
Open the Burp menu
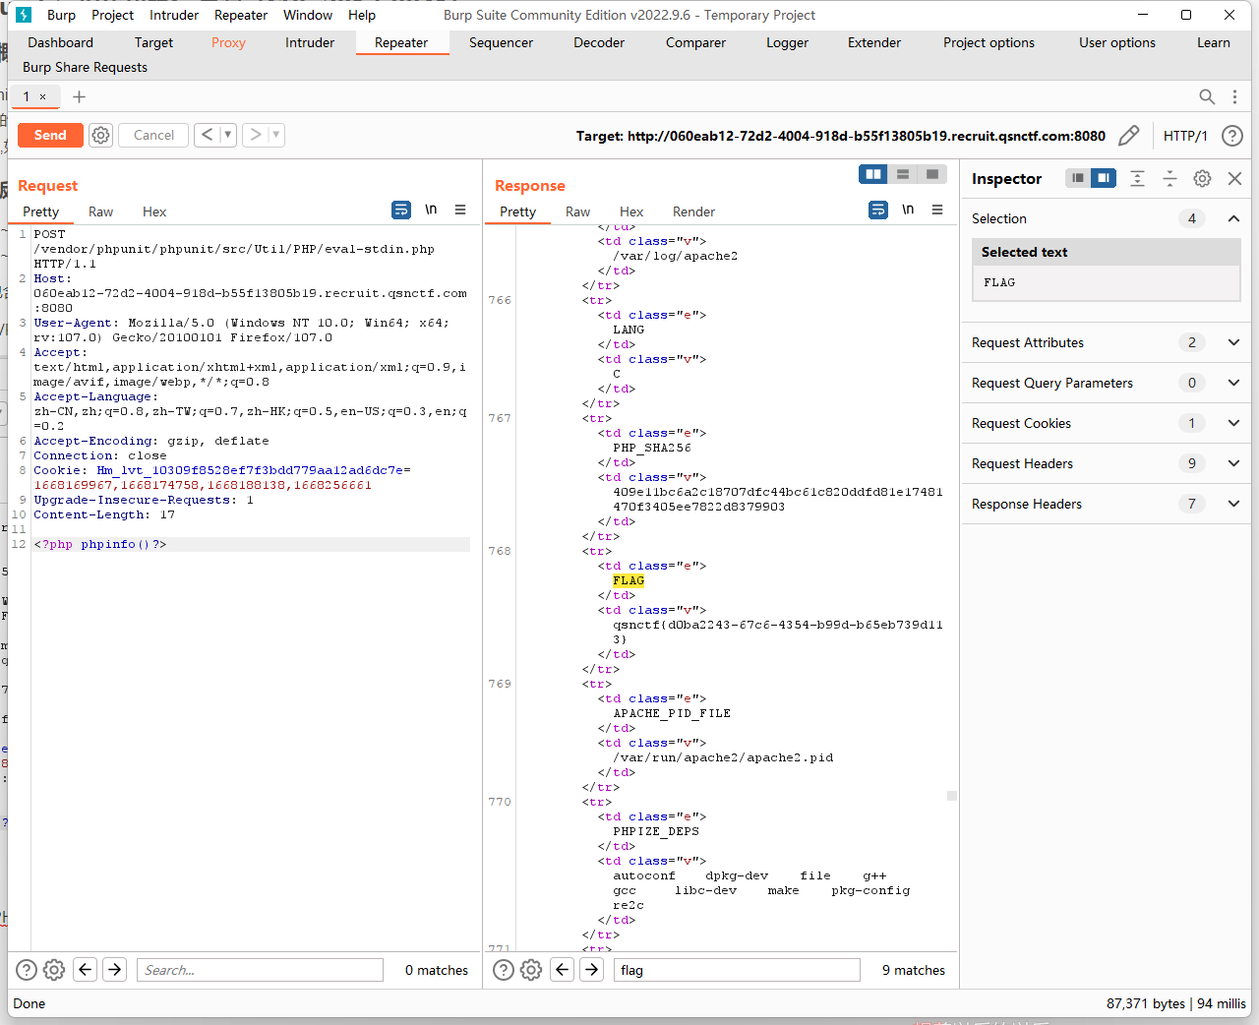[61, 15]
